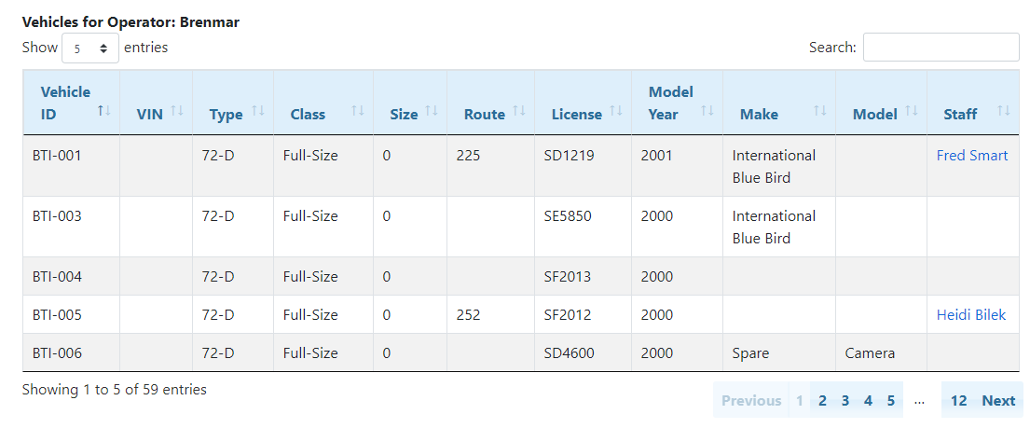Open Heidi Bilek staff link
Screen dimensions: 1030x428
[970, 315]
